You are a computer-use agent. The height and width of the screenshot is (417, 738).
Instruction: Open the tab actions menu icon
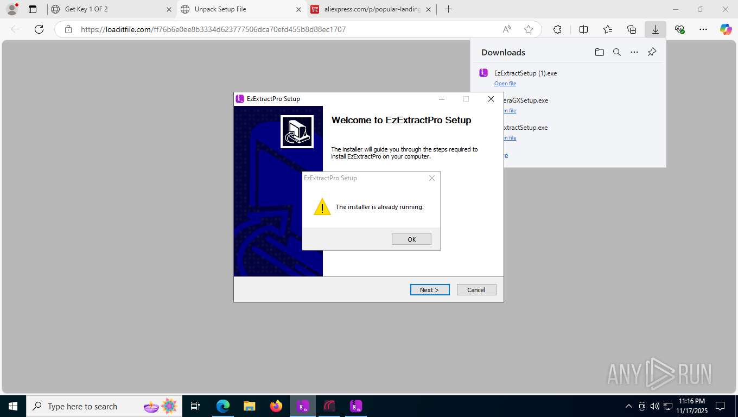(33, 9)
